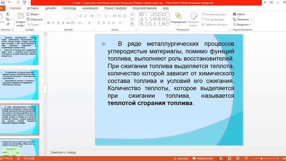Open font color A dropdown arrow

point(93,23)
